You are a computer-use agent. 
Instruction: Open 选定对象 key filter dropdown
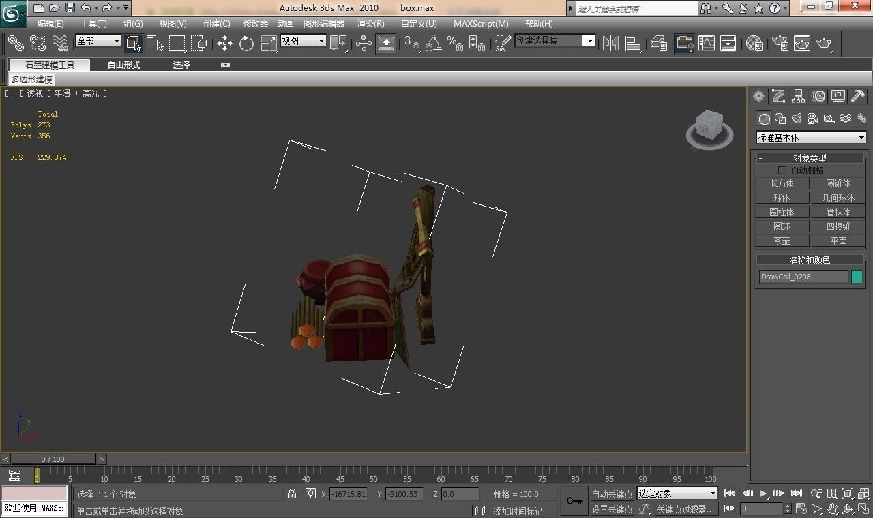(x=677, y=493)
